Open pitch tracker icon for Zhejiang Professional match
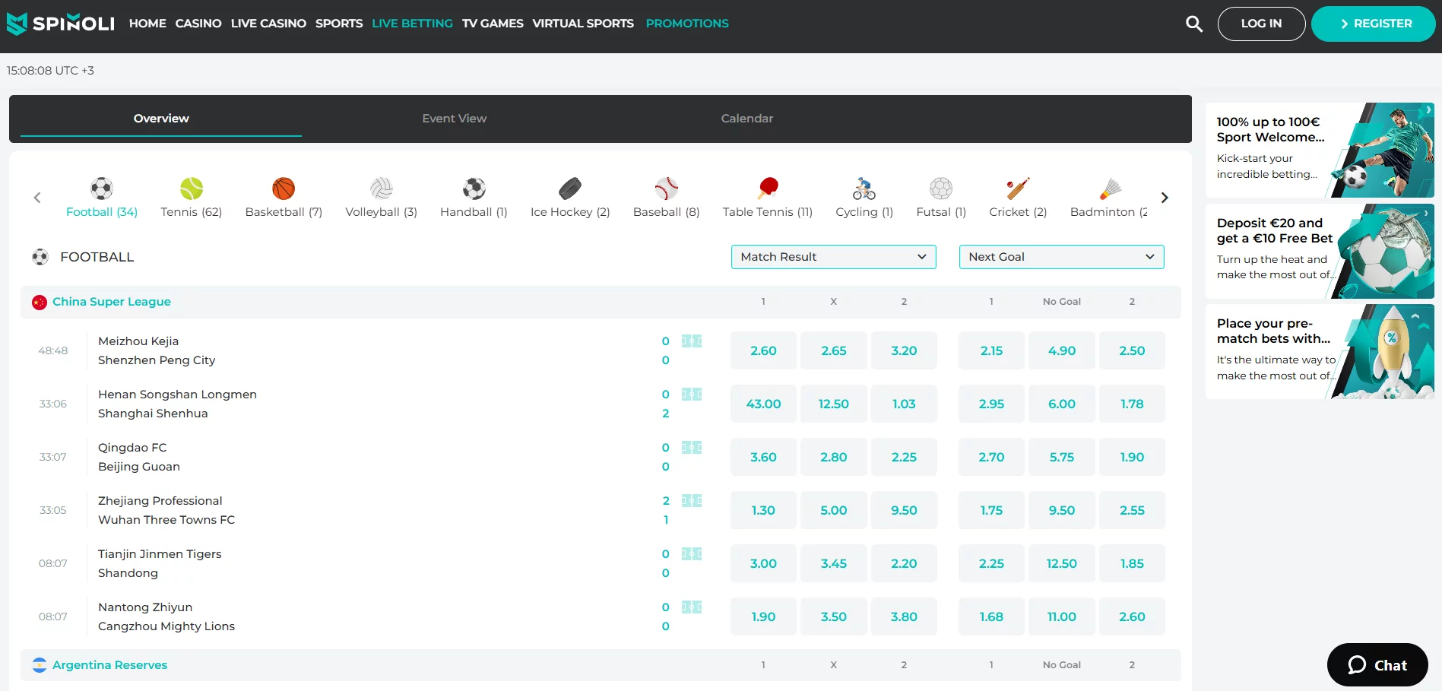The image size is (1442, 691). click(692, 500)
